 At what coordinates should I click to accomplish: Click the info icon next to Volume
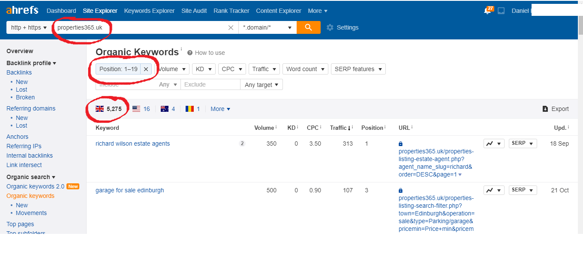[276, 127]
